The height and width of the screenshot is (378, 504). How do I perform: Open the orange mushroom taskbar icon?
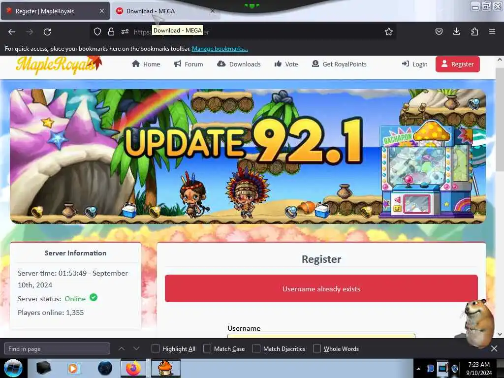[x=165, y=368]
